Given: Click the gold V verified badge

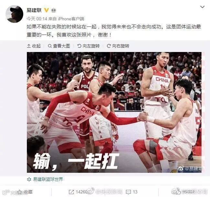Looking at the screenshot, I should point(46,10).
